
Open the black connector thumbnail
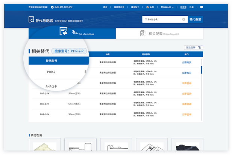(188, 146)
